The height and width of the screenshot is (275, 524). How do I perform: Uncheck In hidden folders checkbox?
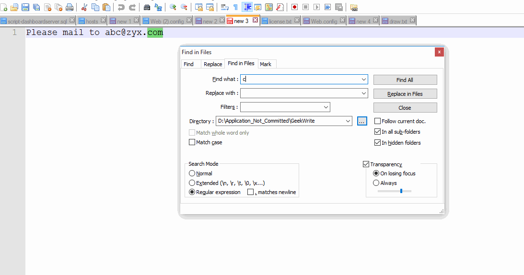[378, 143]
